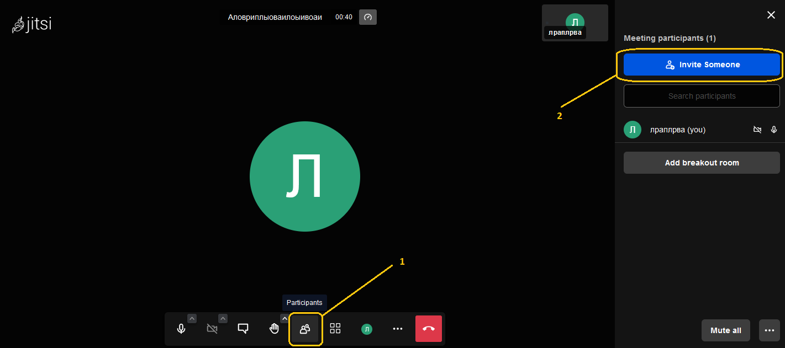This screenshot has height=348, width=785.
Task: Close the participants panel
Action: point(771,15)
